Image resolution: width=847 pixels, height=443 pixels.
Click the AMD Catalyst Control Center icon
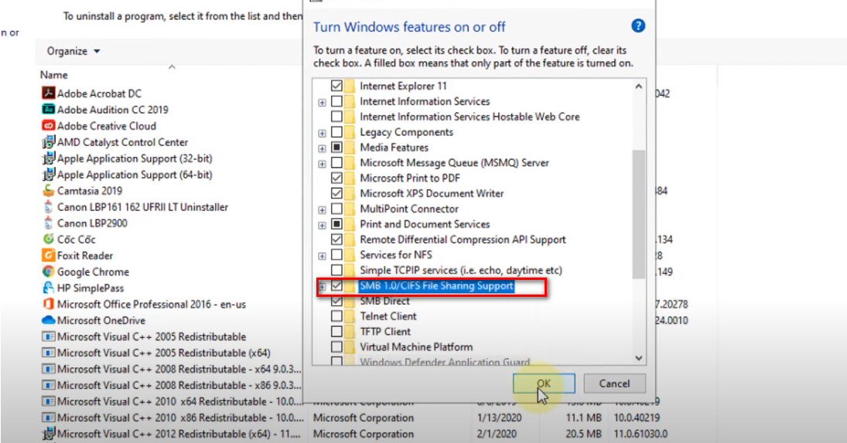point(49,142)
